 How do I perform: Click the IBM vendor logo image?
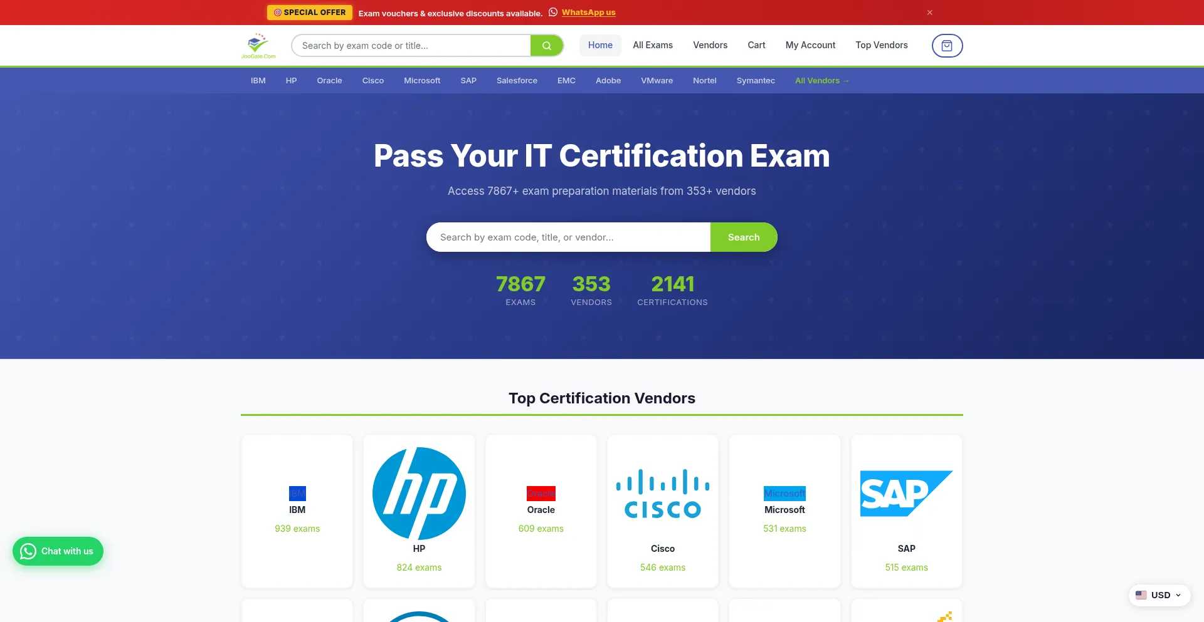click(x=297, y=494)
